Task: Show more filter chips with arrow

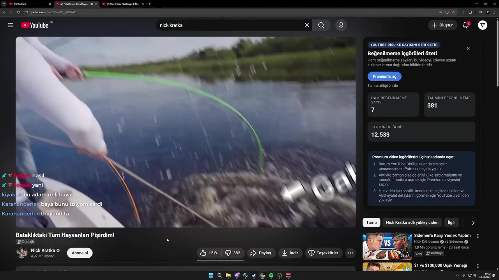Action: (473, 223)
